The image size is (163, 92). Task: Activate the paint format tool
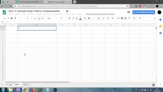(15, 18)
